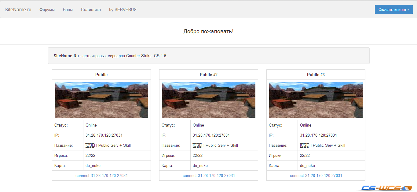This screenshot has height=192, width=417.
Task: Click server name Public Serv + Skill in Public #3
Action: 323,145
